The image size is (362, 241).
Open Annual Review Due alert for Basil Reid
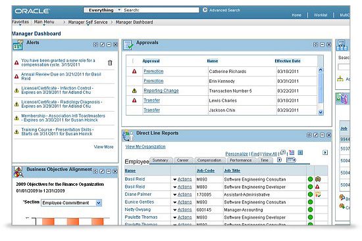61,76
